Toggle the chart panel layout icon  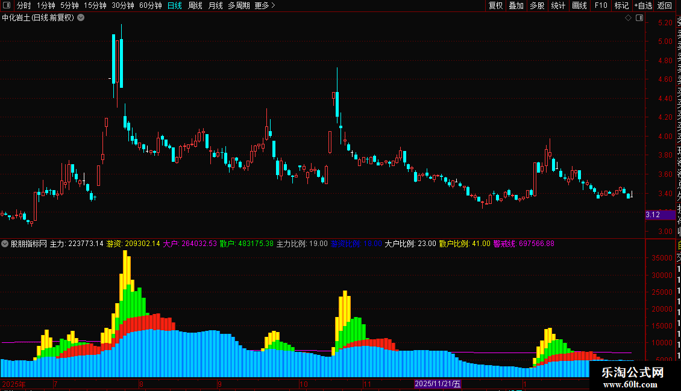[639, 18]
